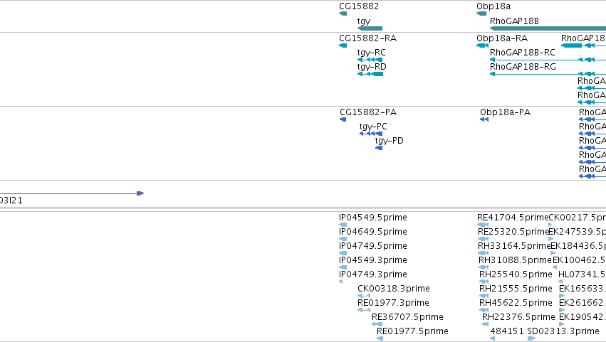Select the CG15882 gene feature label
The image size is (606, 342).
(359, 6)
